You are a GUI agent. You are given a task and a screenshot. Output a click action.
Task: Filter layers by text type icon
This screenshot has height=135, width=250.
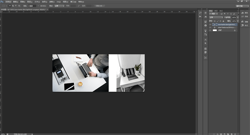227,14
